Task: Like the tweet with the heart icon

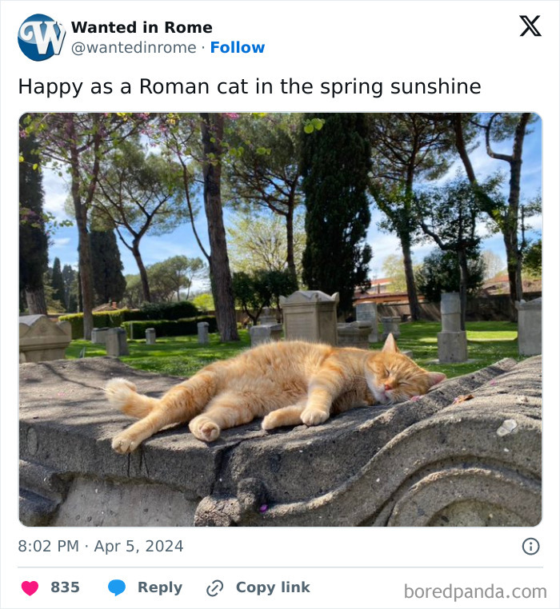Action: tap(30, 588)
